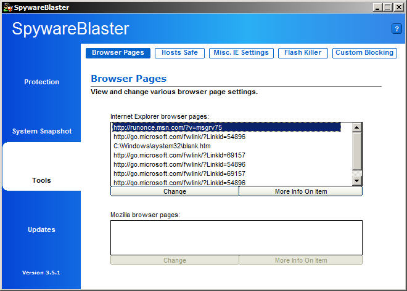Click the SpywareBlaster title bar app icon
The width and height of the screenshot is (407, 291).
[x=8, y=7]
